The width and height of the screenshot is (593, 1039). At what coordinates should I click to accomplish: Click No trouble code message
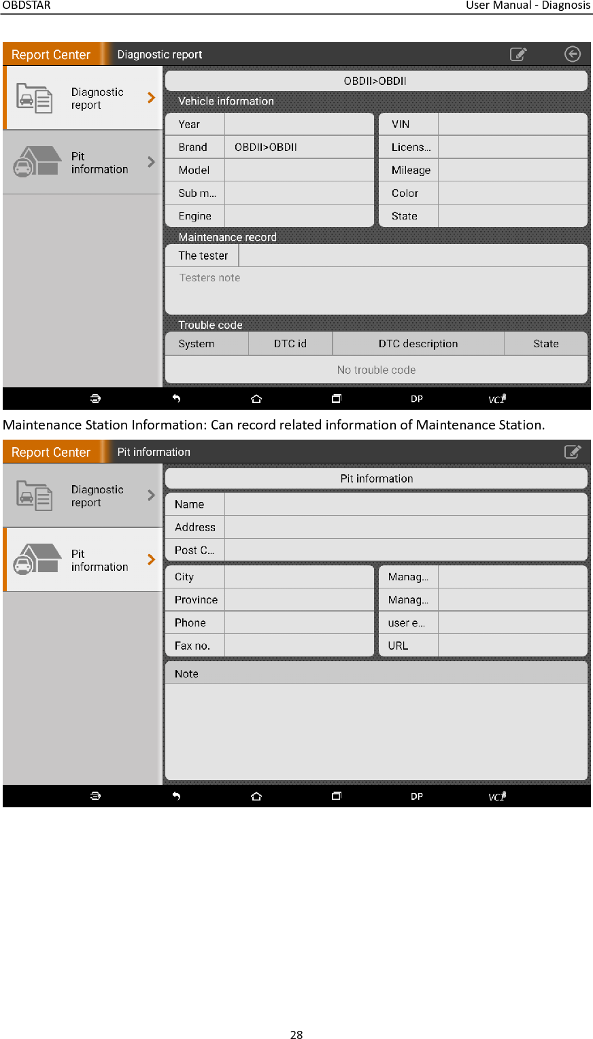click(x=376, y=370)
